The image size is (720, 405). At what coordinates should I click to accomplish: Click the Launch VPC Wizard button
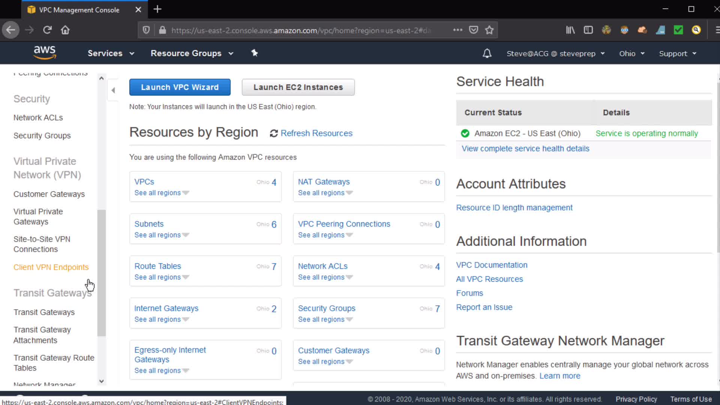coord(180,87)
